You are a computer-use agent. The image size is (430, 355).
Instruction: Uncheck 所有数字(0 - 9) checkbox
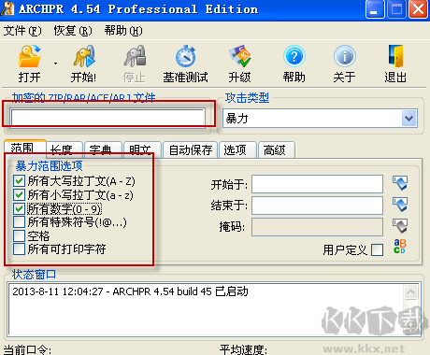(19, 208)
